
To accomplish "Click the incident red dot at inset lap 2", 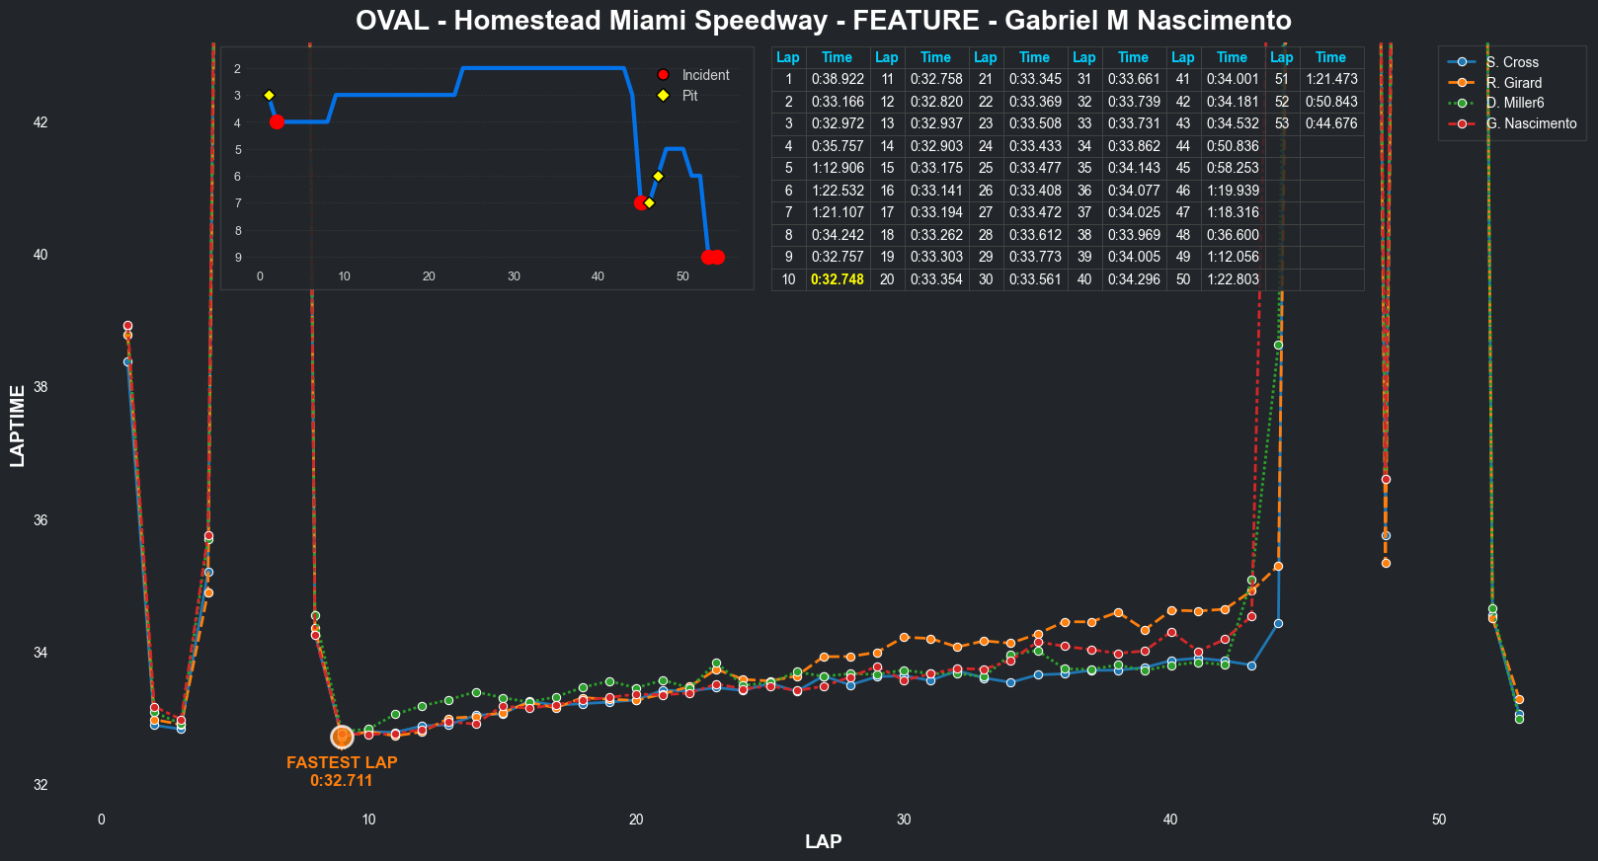I will pos(277,122).
